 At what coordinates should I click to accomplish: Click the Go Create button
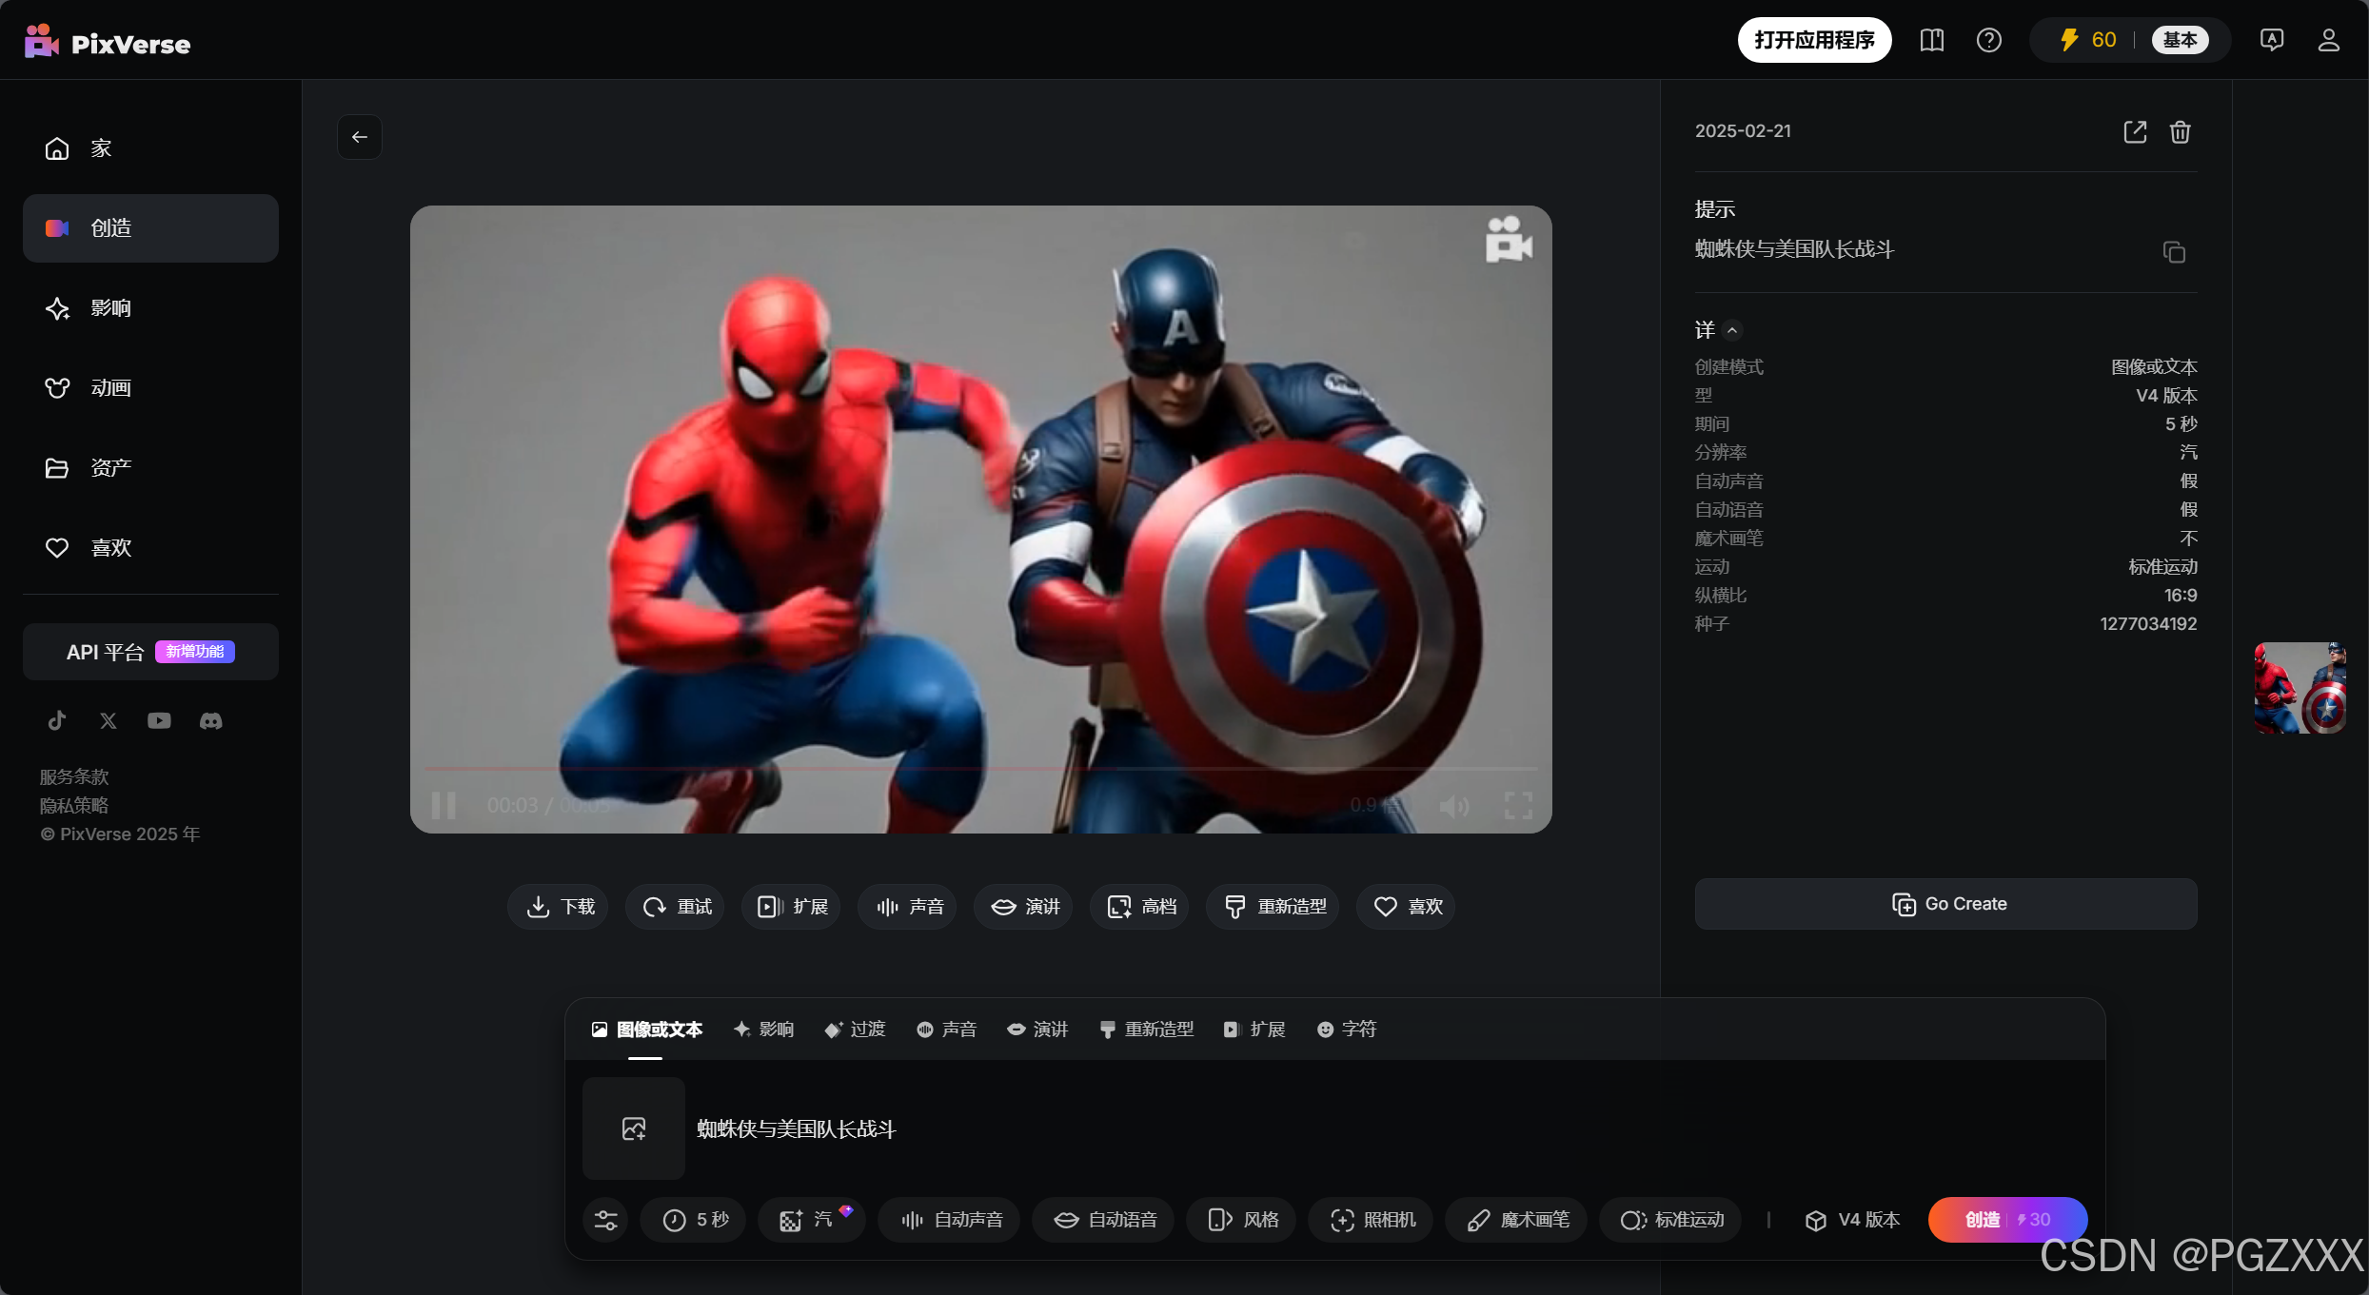[1946, 904]
